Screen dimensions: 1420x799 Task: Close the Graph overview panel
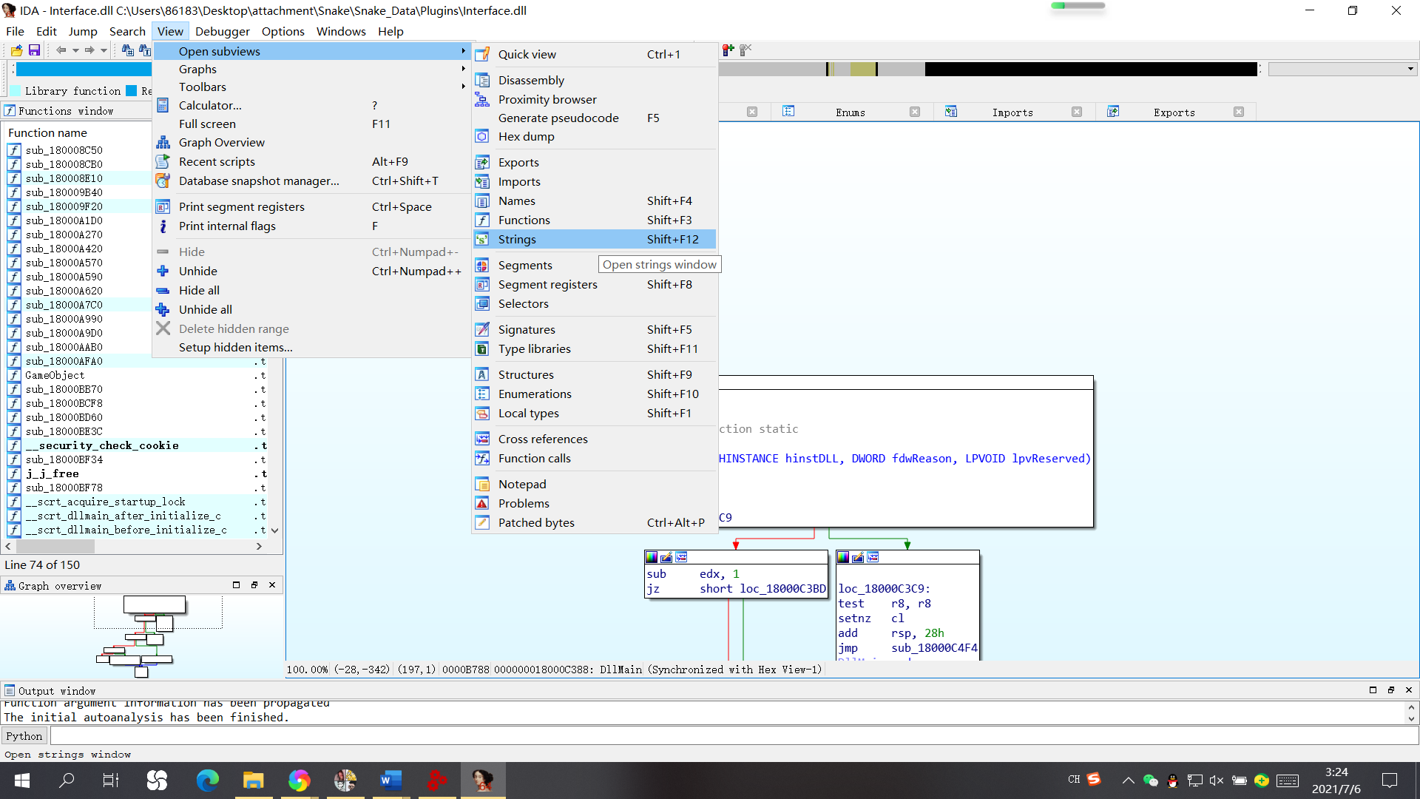click(x=272, y=585)
